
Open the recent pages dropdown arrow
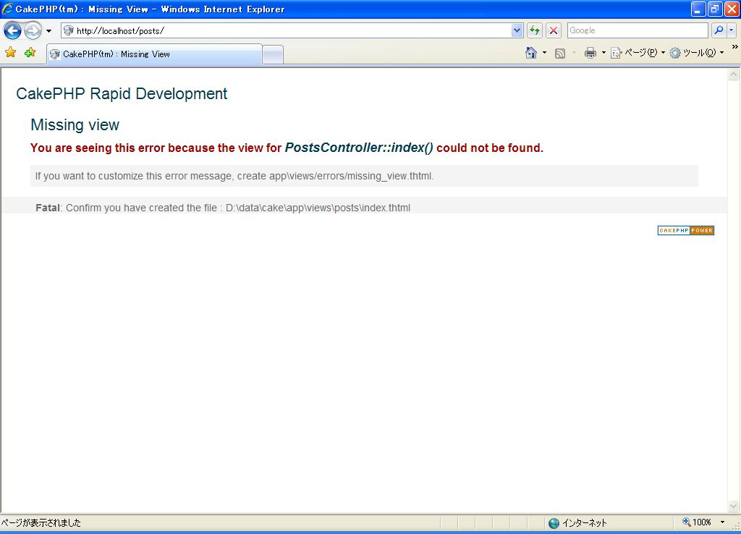pyautogui.click(x=48, y=31)
